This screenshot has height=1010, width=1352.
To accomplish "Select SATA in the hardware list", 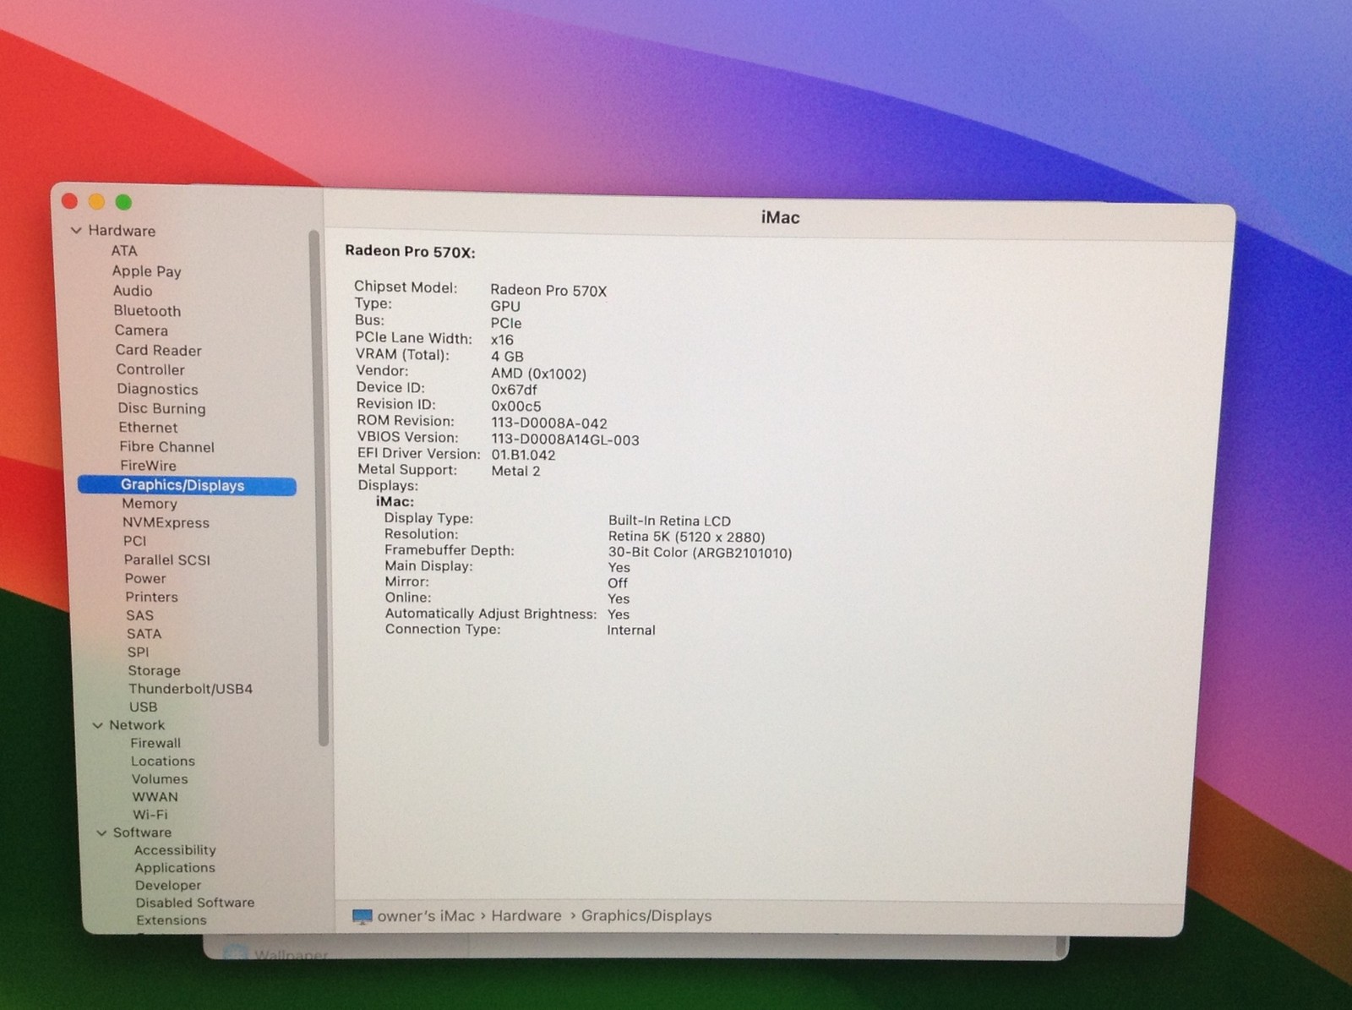I will pos(144,634).
